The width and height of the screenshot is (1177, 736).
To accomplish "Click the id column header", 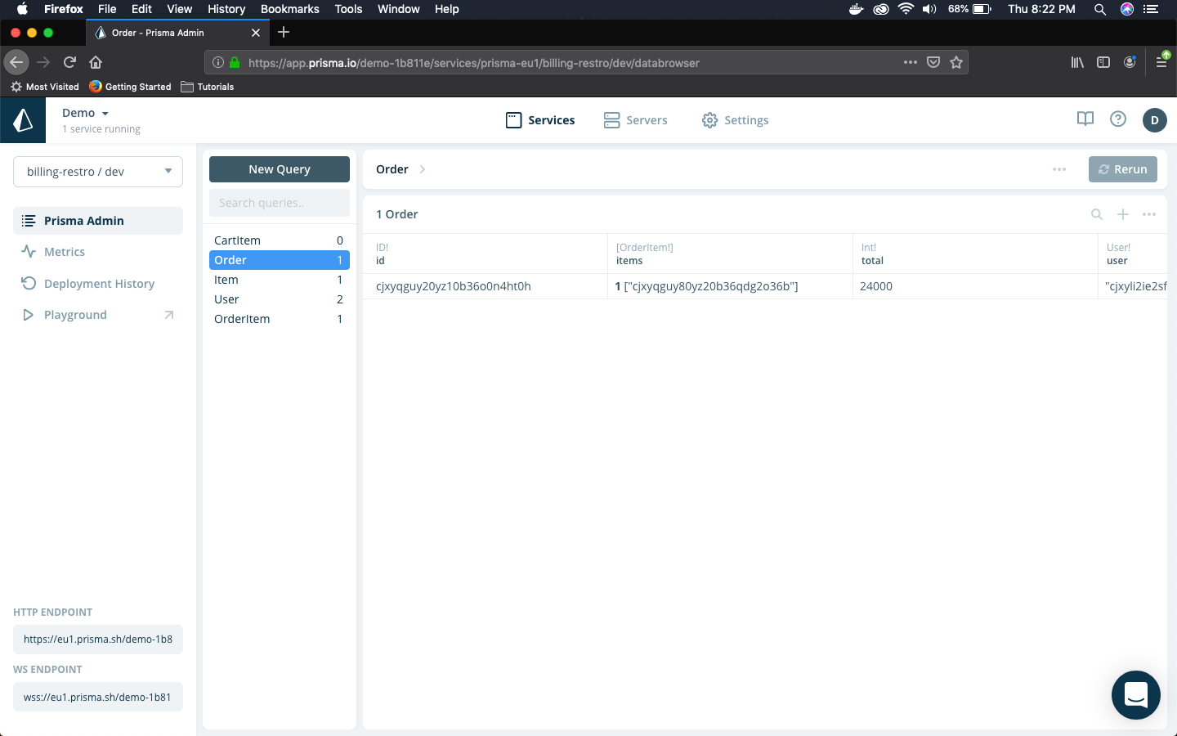I will click(486, 254).
